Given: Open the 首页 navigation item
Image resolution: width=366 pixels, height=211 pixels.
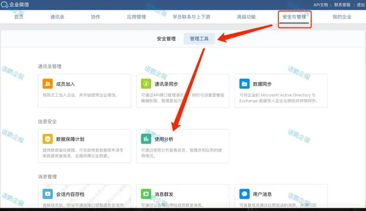Looking at the screenshot, I should coord(19,17).
